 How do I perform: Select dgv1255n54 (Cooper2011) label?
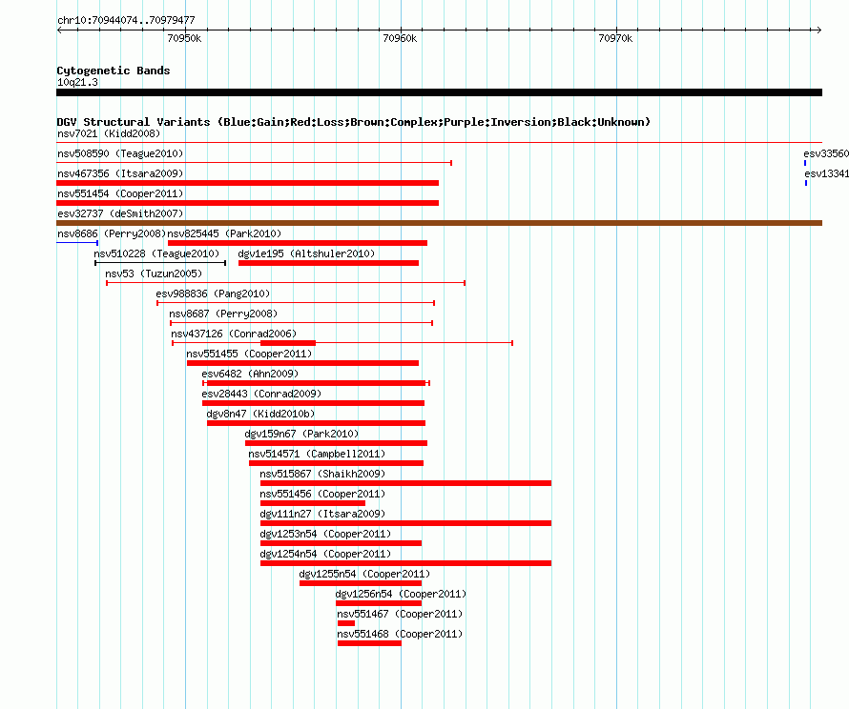(365, 574)
